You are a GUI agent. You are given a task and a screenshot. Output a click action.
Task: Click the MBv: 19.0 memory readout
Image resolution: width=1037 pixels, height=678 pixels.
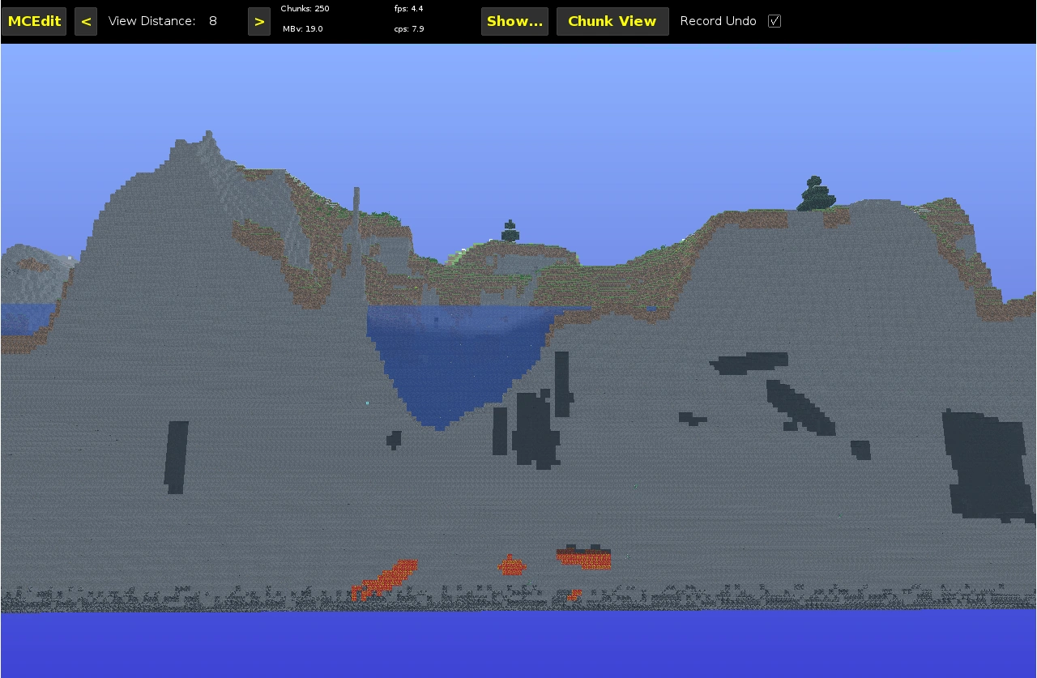[x=303, y=29]
